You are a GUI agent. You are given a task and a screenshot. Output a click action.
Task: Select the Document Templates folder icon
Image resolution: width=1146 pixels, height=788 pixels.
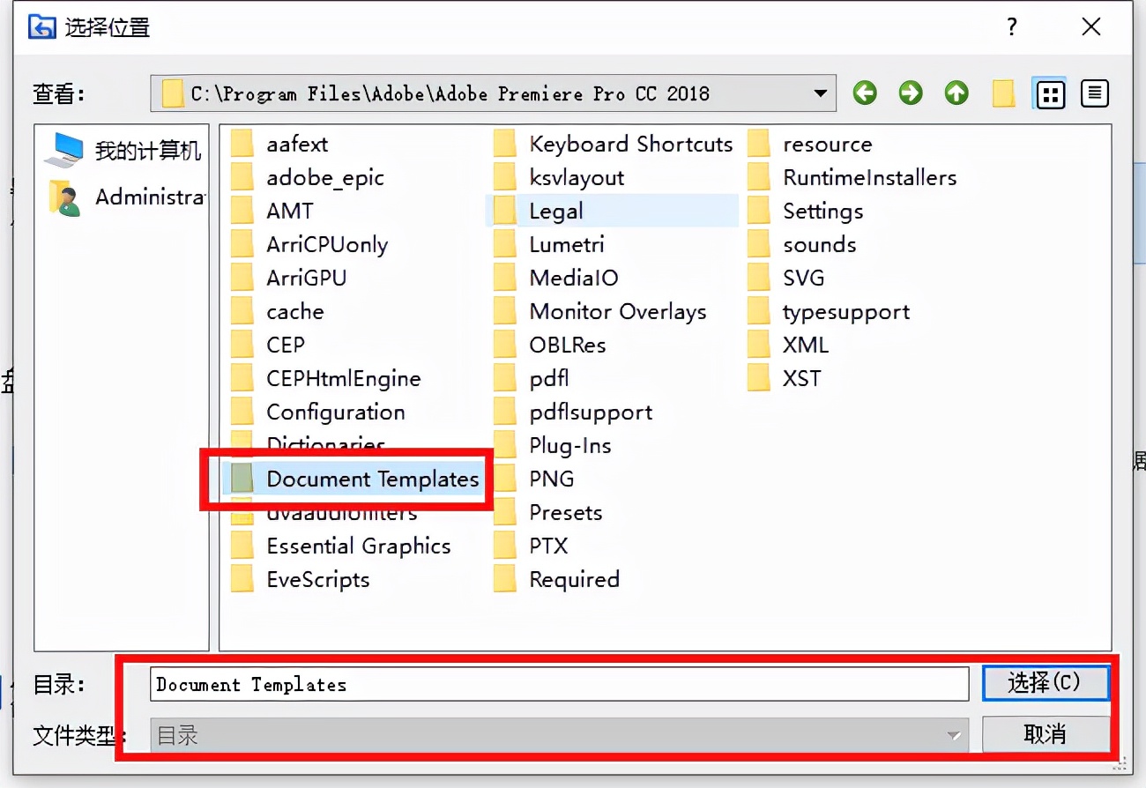242,479
